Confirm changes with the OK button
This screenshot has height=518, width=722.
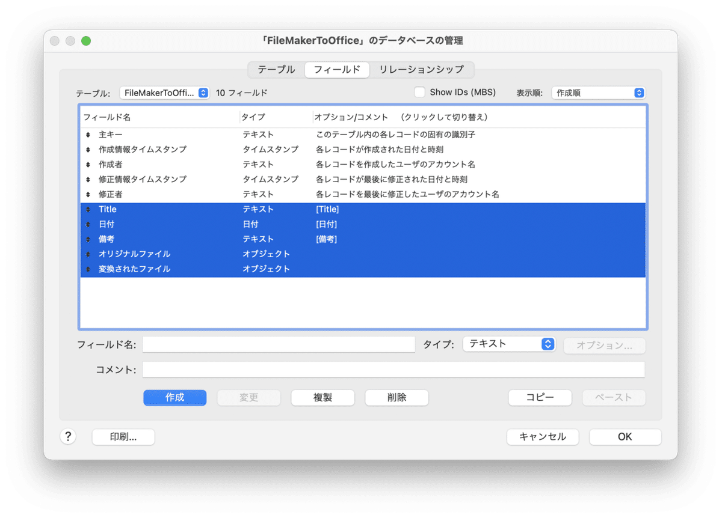pyautogui.click(x=625, y=436)
